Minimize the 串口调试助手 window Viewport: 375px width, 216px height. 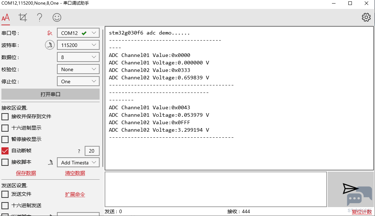click(x=334, y=3)
